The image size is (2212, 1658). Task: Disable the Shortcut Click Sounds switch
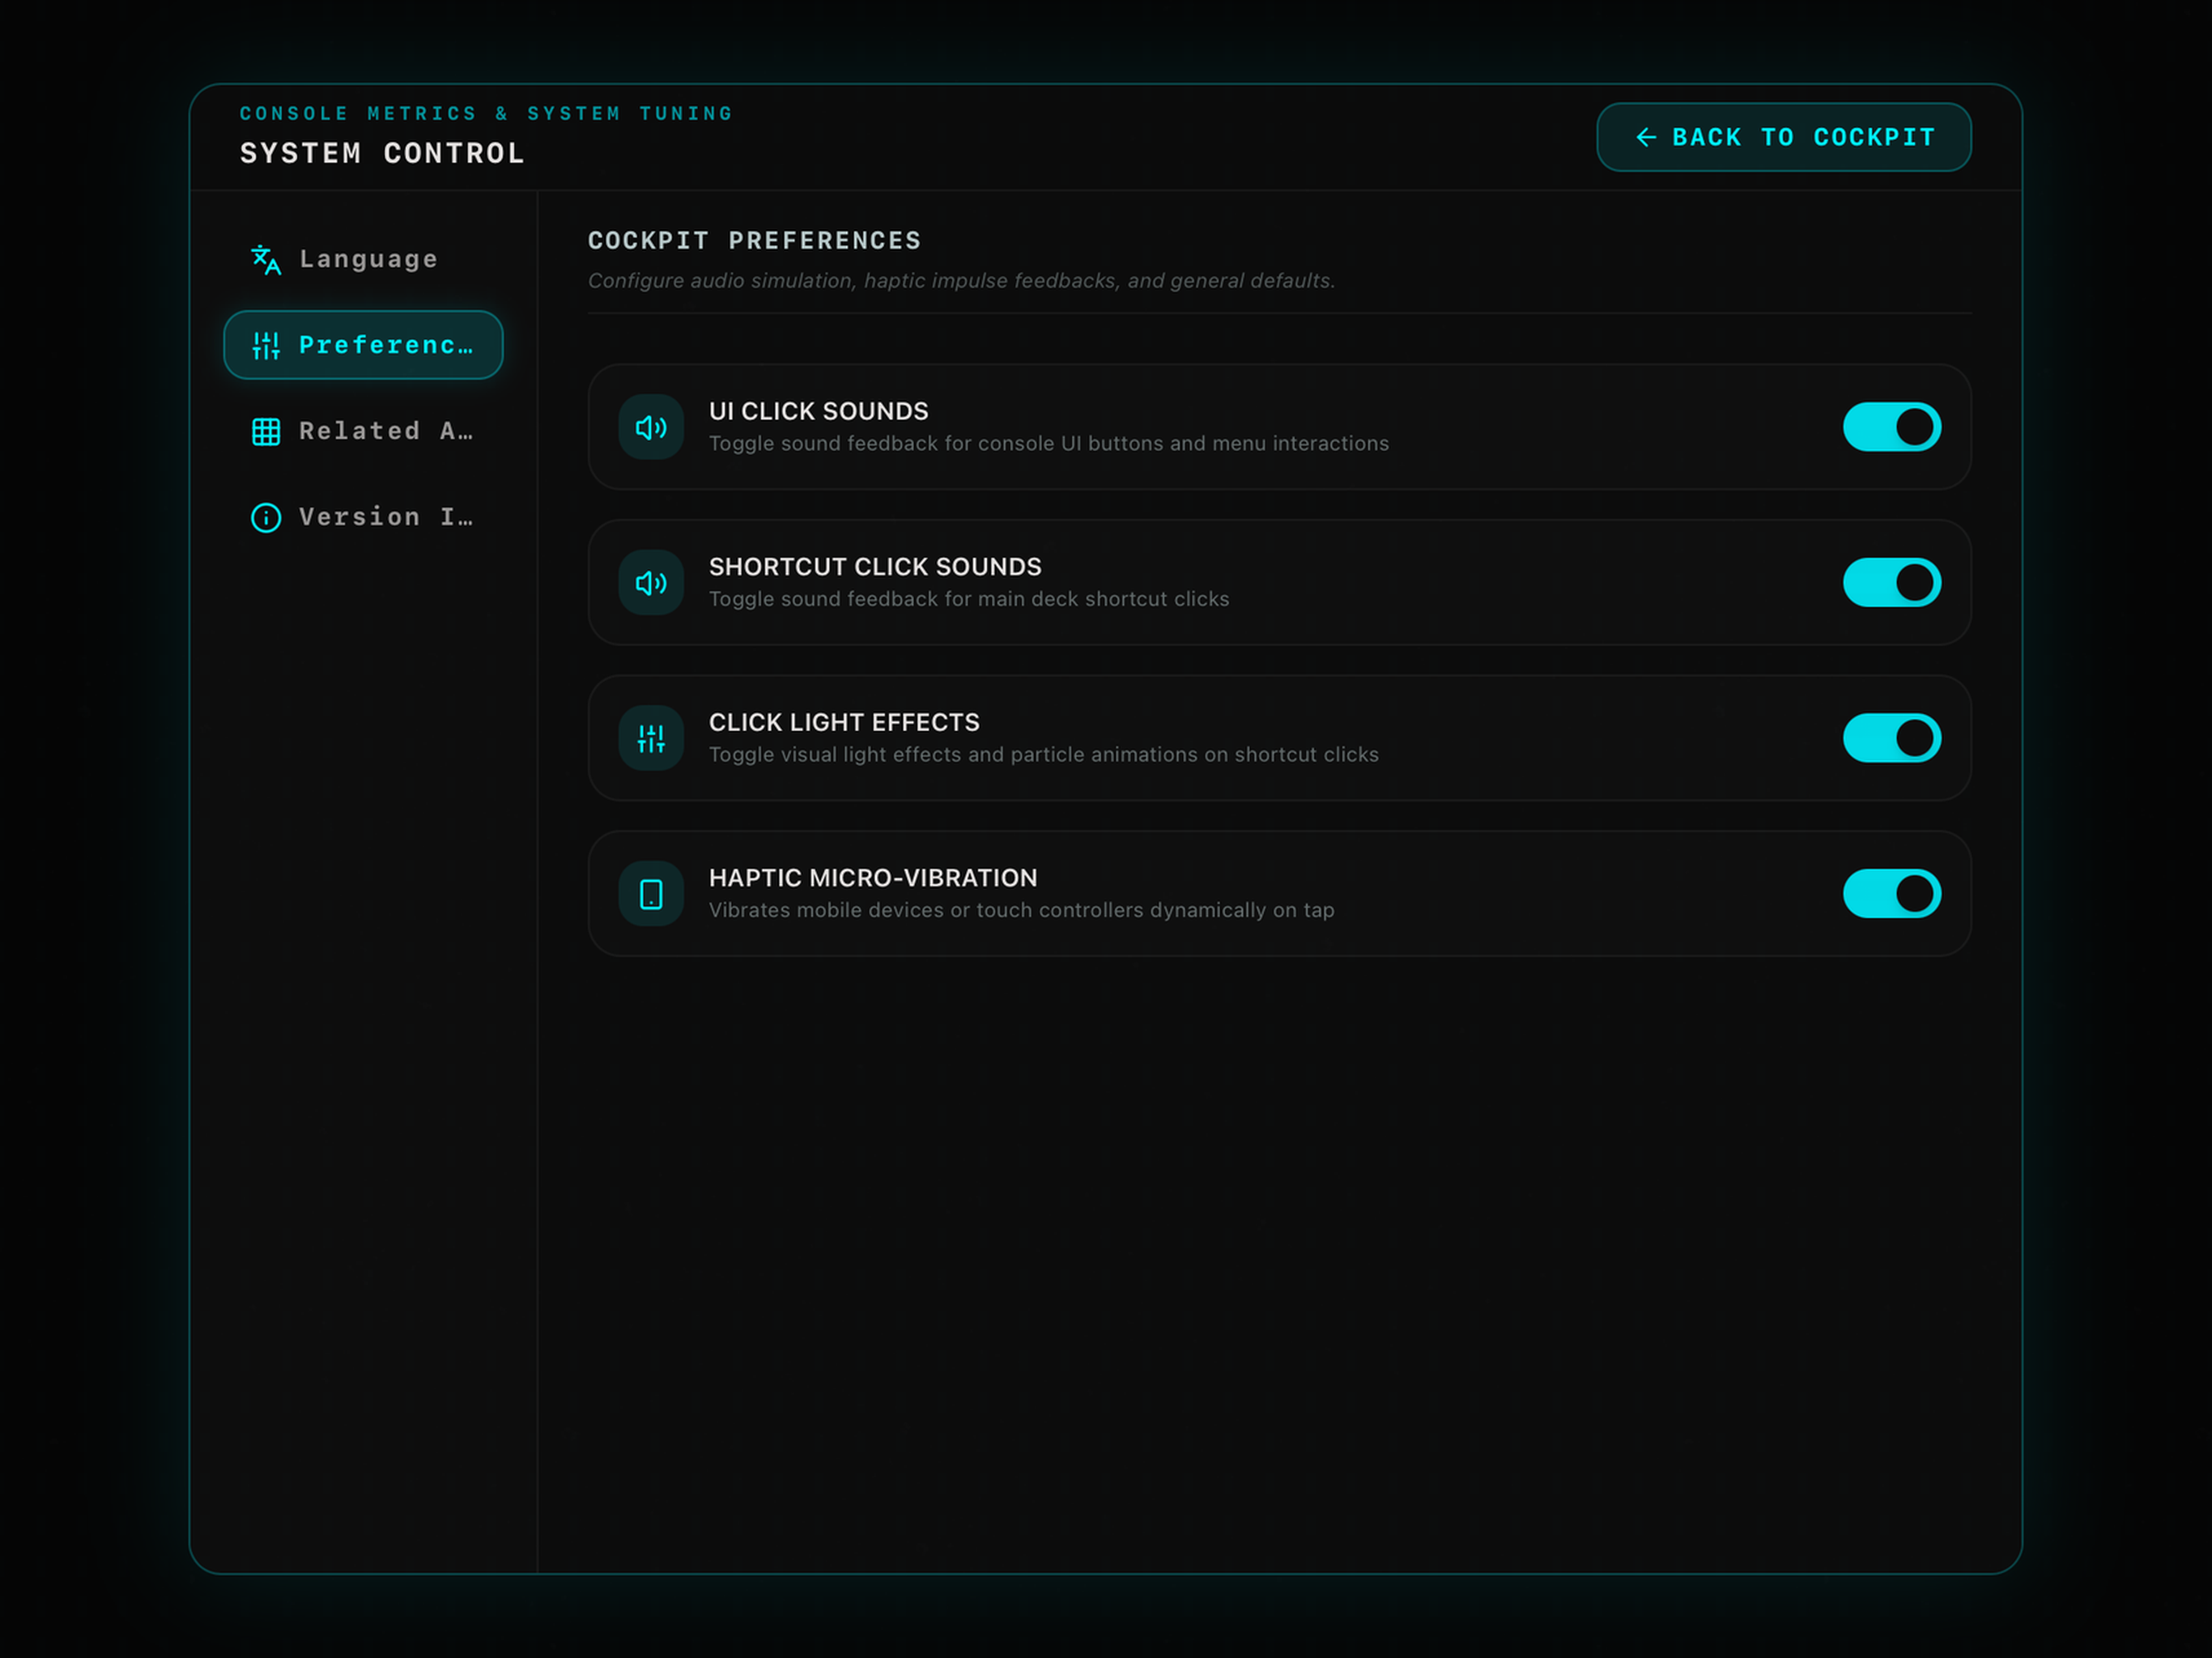(x=1892, y=583)
